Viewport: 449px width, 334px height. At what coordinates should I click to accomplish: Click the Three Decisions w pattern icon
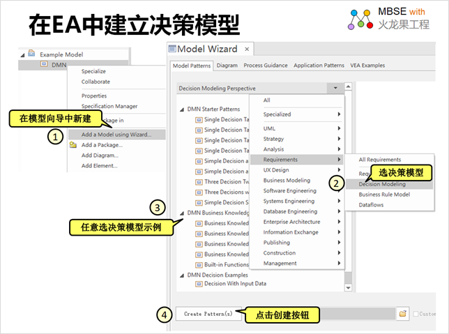pyautogui.click(x=199, y=192)
